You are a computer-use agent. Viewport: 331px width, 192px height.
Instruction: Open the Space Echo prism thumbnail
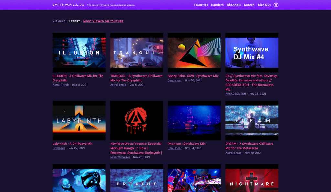(x=194, y=53)
